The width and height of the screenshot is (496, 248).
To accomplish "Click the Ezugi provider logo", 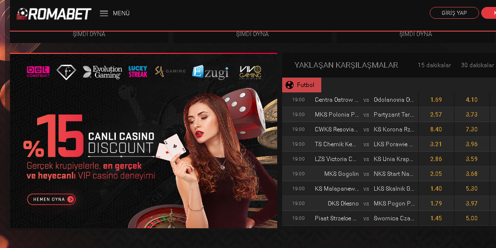I will [x=210, y=72].
